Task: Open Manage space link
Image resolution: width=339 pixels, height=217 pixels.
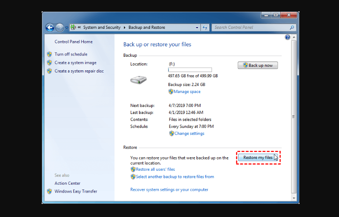Action: [187, 92]
